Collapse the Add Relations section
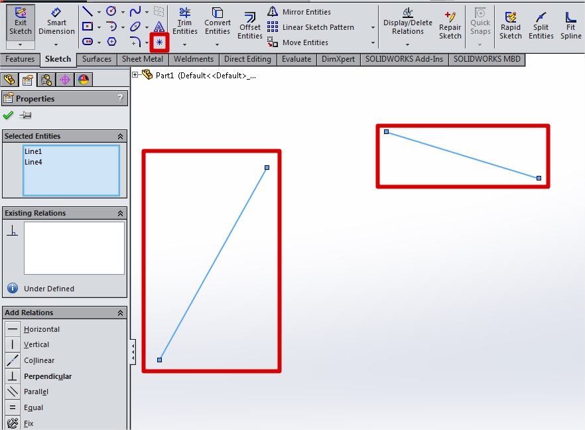Viewport: 585px width, 430px height. point(120,313)
